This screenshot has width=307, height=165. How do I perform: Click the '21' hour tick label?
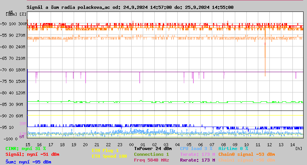pyautogui.click(x=97, y=145)
